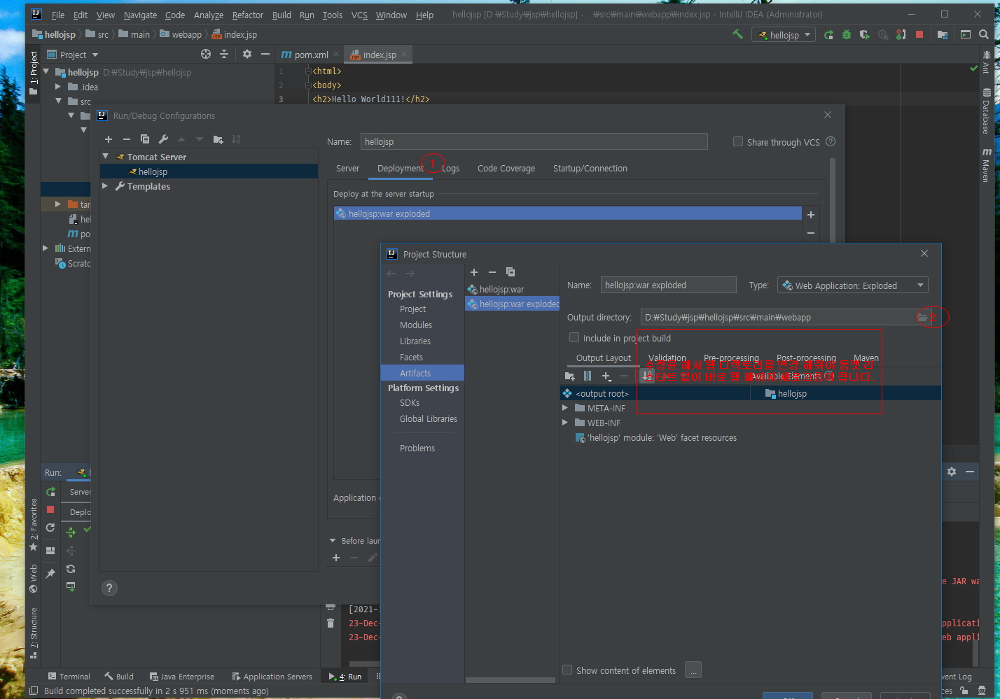Open the hellojsp run configuration dropdown

pos(784,35)
